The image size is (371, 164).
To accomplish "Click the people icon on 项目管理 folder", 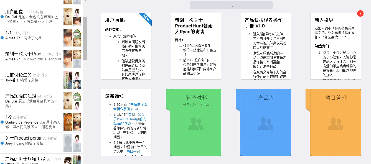I will click(x=336, y=124).
